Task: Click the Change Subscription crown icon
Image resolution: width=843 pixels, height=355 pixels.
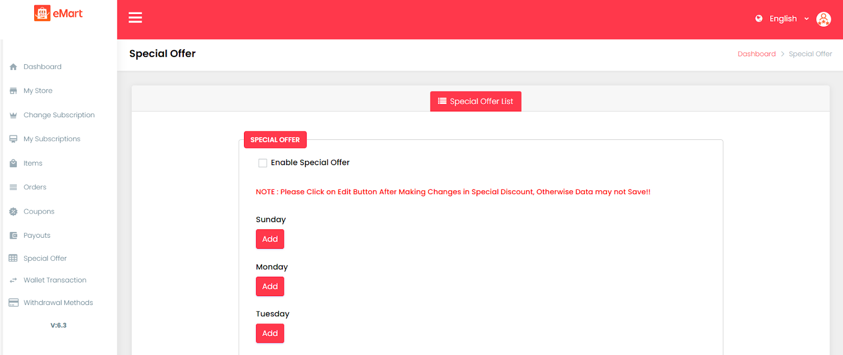Action: tap(13, 115)
